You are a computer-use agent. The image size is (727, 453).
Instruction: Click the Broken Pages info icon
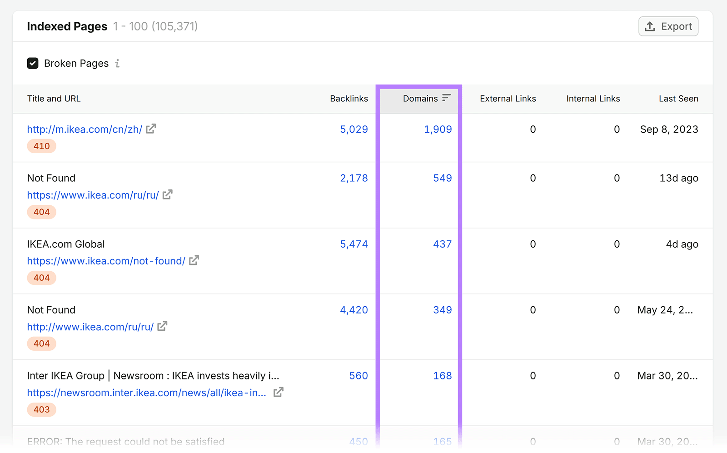click(117, 63)
